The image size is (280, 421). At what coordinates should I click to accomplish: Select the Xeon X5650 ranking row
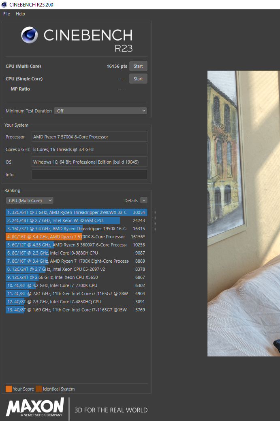coord(76,277)
